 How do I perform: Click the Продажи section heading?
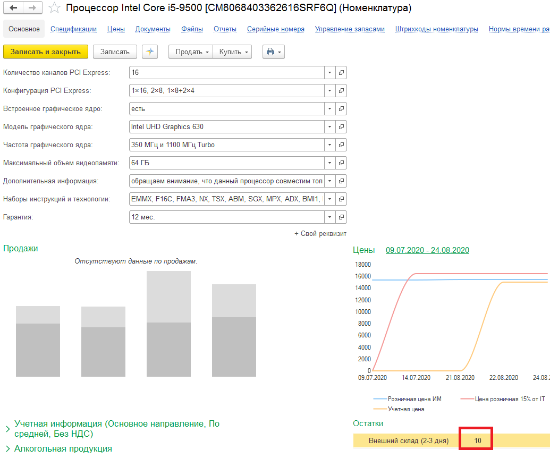point(20,248)
